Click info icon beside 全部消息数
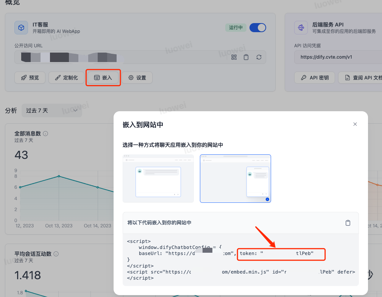This screenshot has height=297, width=382. point(45,134)
